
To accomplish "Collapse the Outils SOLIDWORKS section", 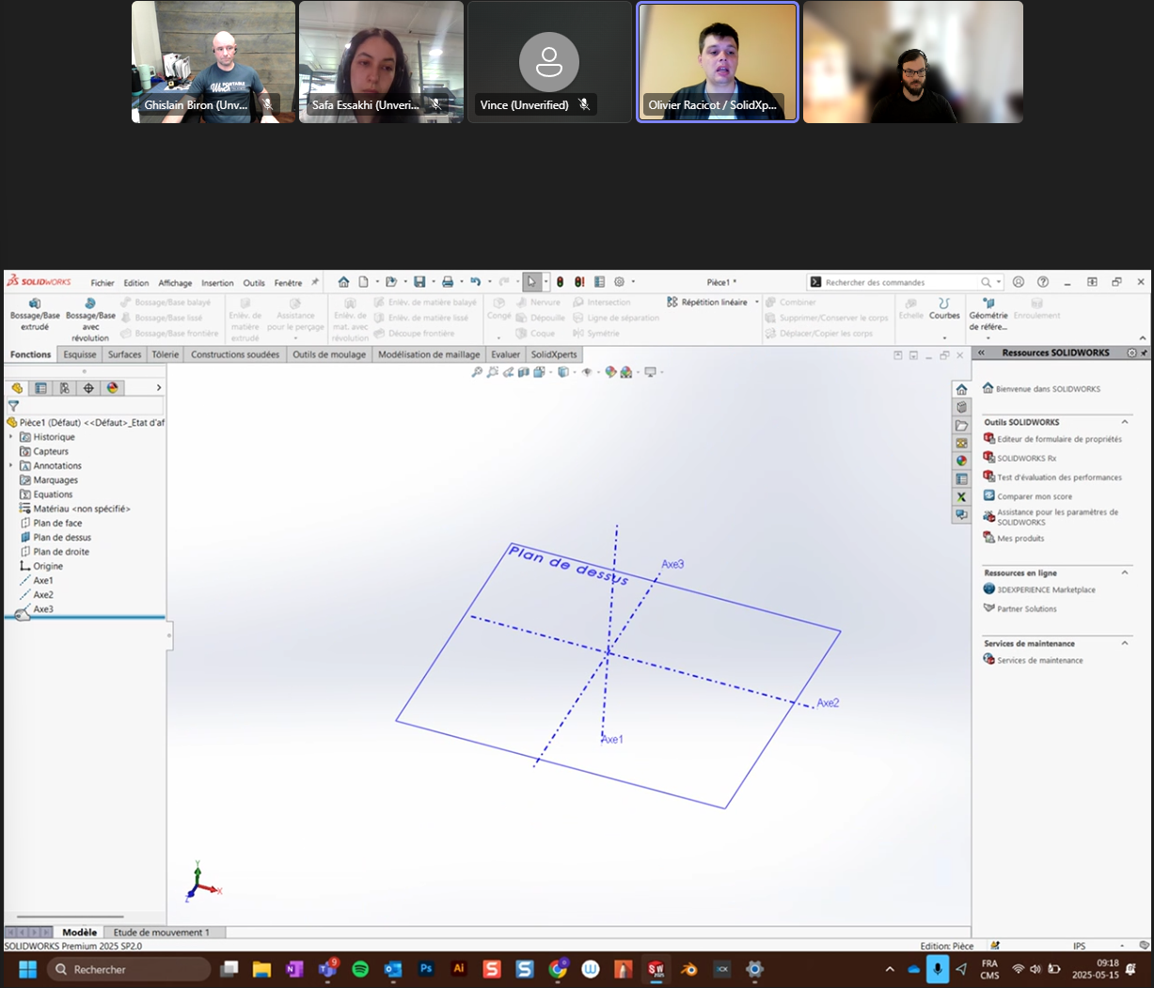I will click(1125, 423).
